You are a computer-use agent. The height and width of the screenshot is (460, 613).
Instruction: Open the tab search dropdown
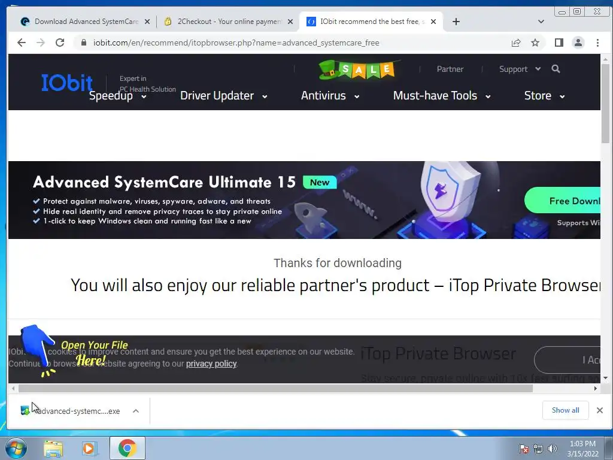click(541, 22)
